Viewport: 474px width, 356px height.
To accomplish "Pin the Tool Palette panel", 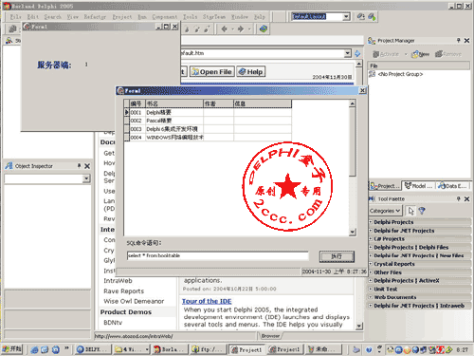I will click(458, 198).
